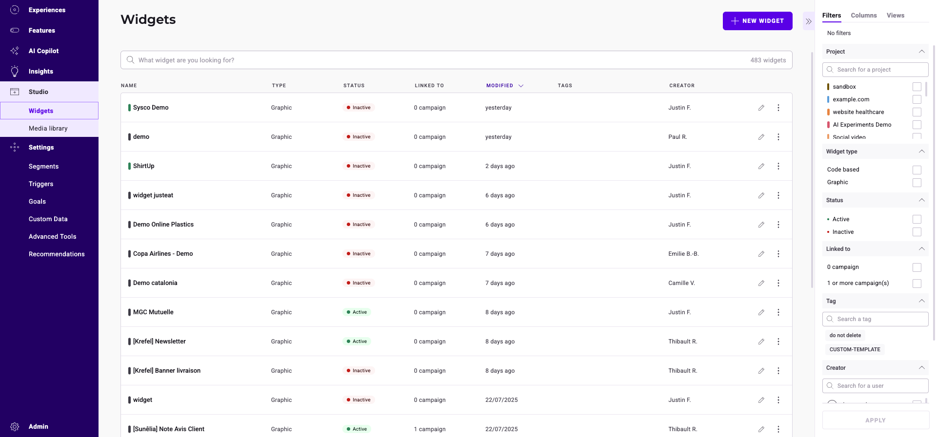Check the Code based widget type

[x=917, y=170]
